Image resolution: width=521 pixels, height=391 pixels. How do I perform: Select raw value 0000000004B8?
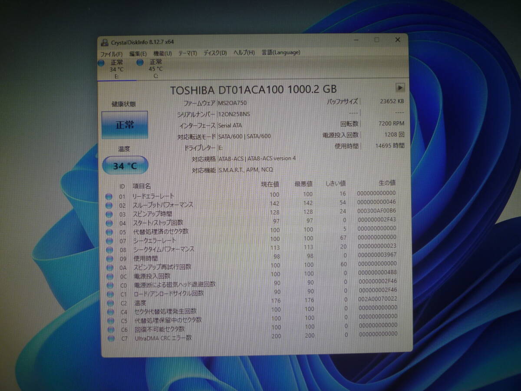(x=377, y=272)
